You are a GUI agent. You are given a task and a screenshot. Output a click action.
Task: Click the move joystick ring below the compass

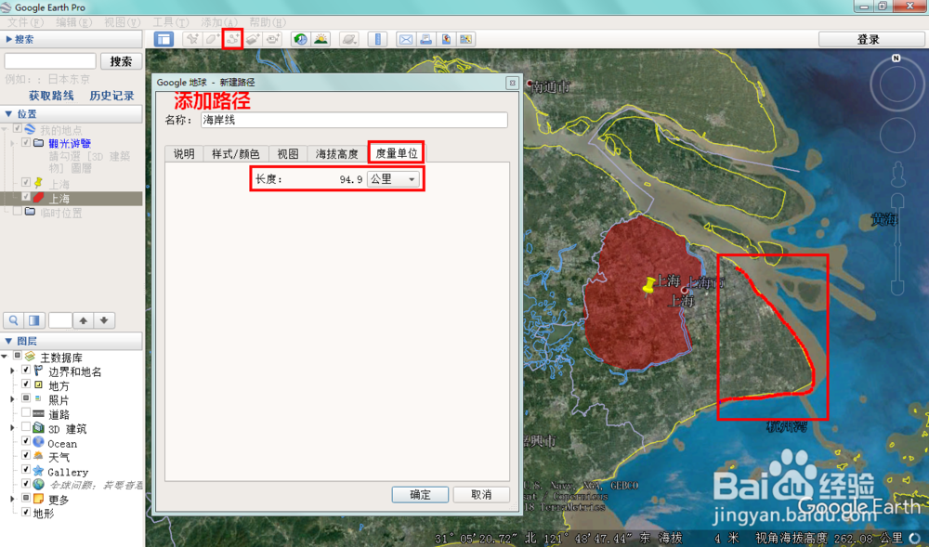[x=897, y=135]
